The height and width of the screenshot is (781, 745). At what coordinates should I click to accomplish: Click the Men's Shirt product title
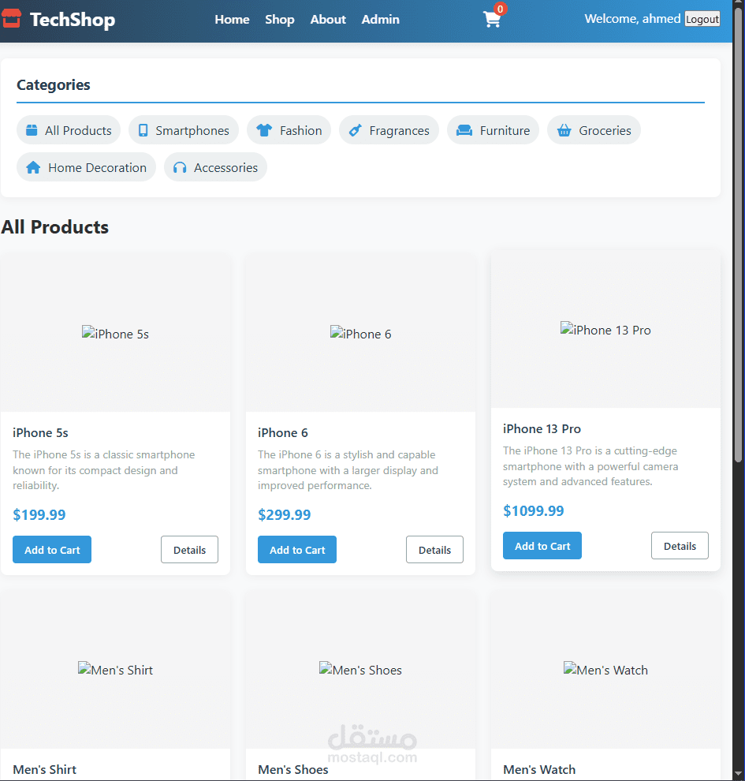click(x=45, y=769)
